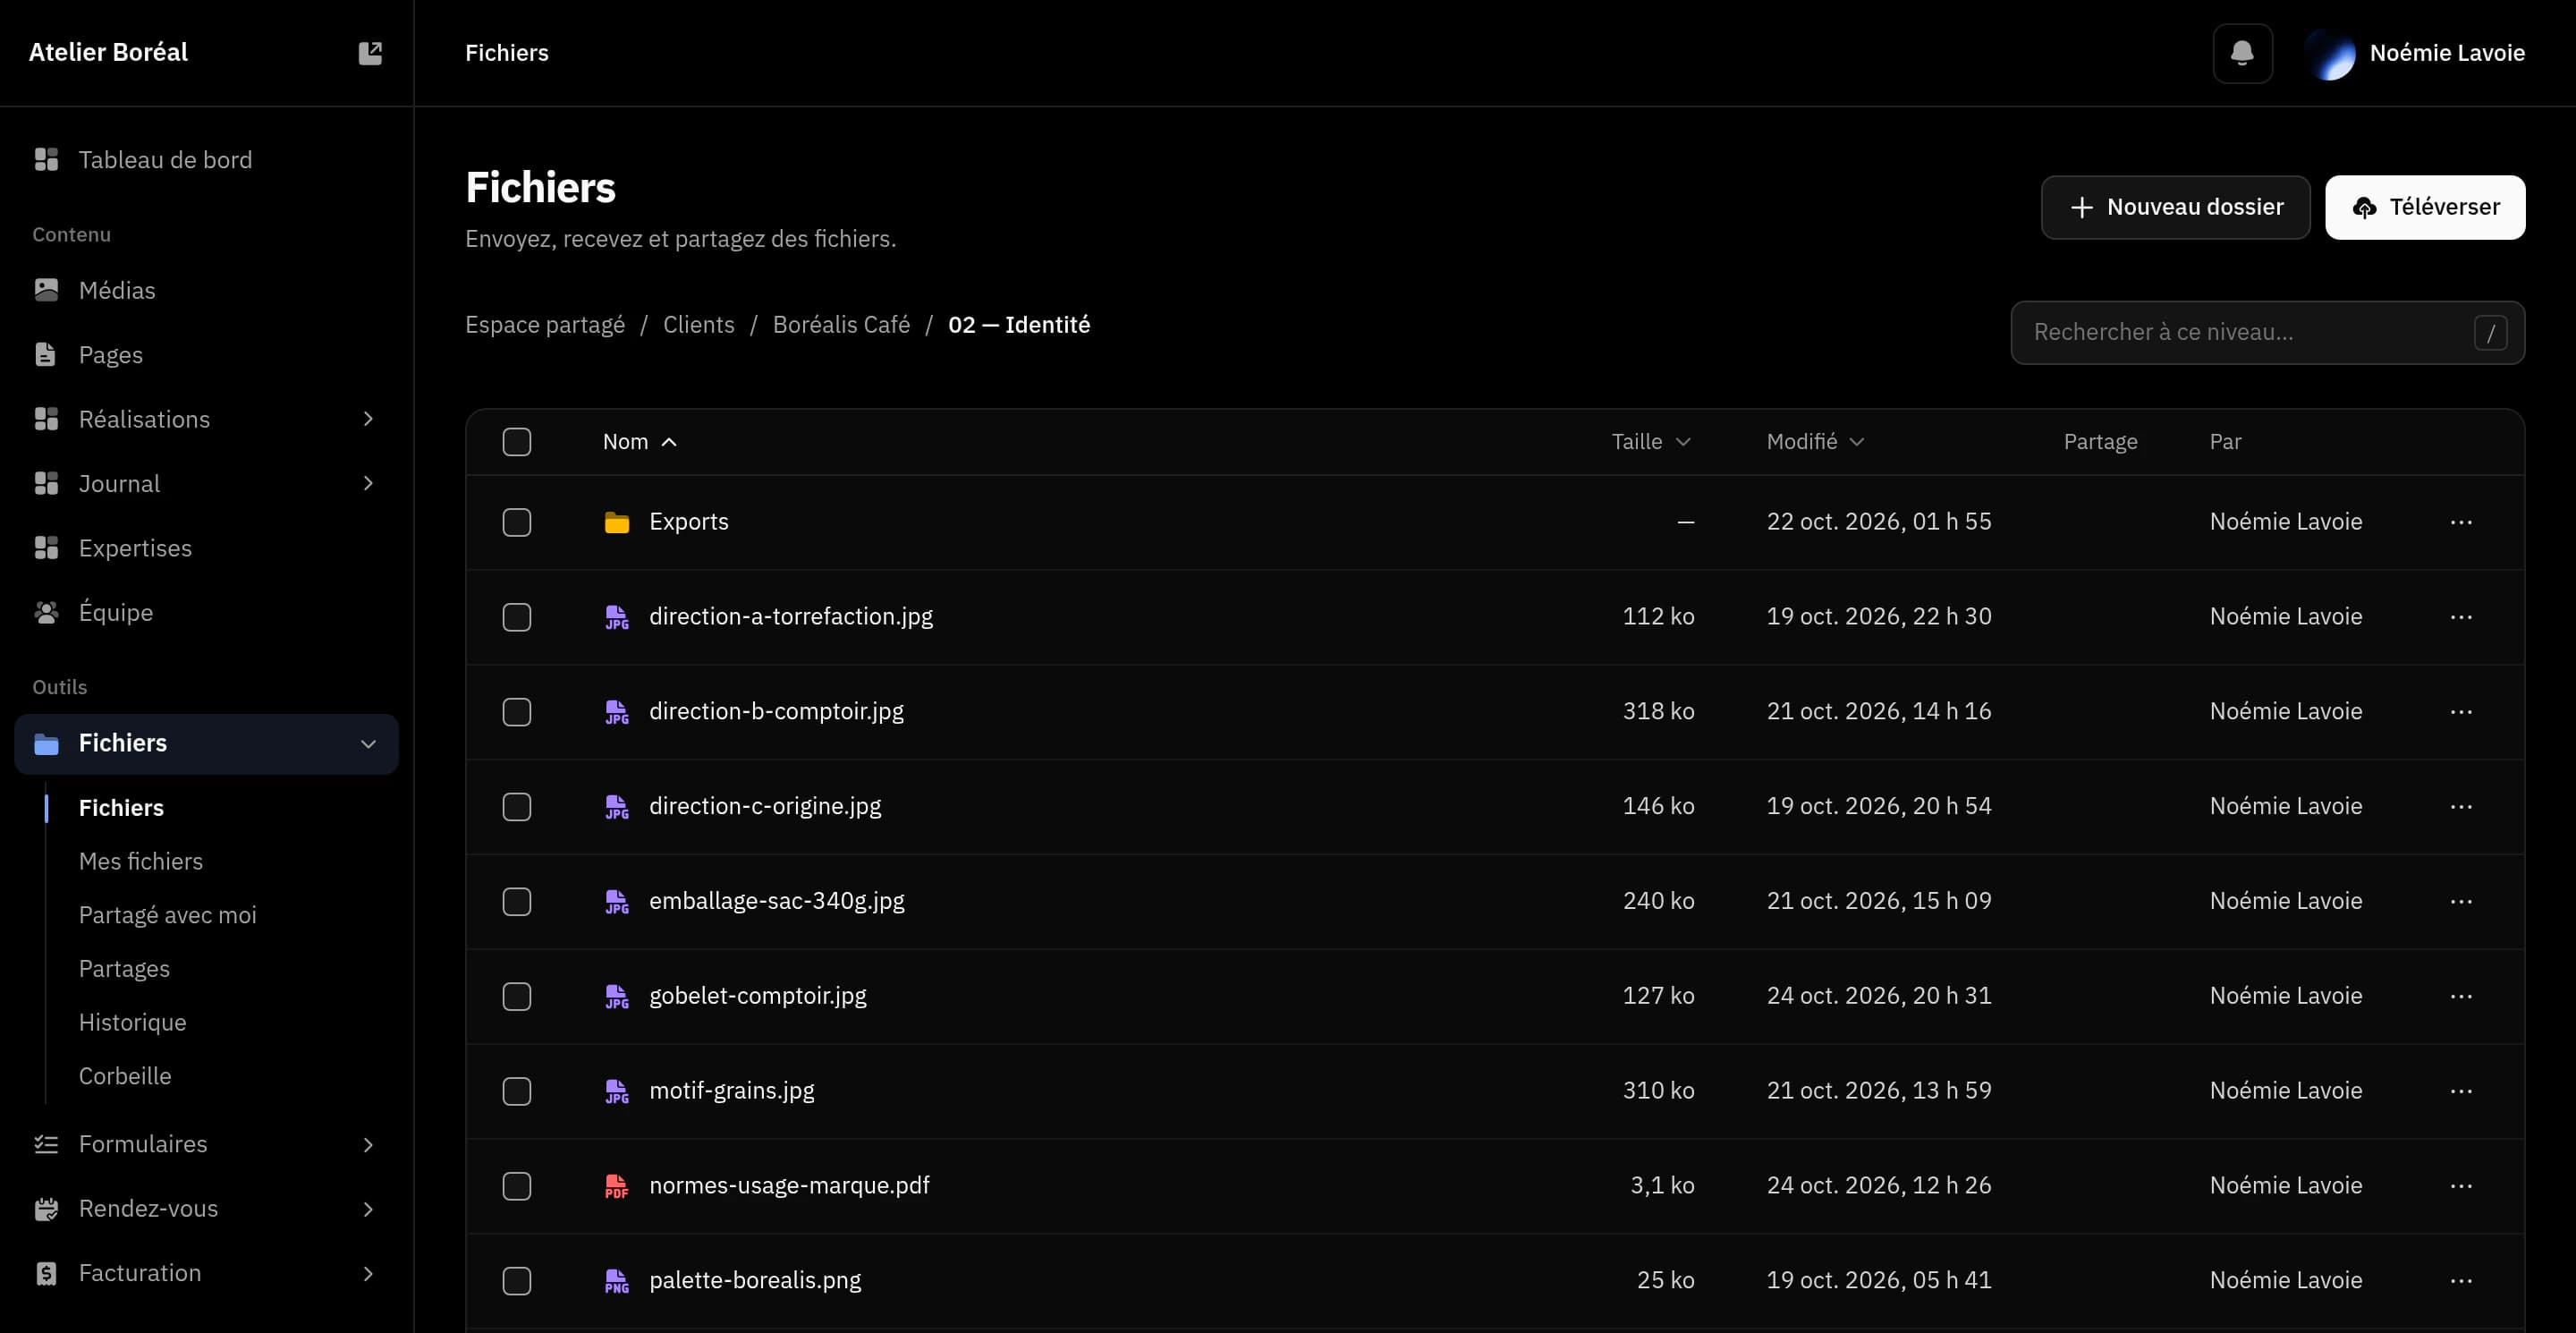The width and height of the screenshot is (2576, 1333).
Task: Expand the Réalisations menu chevron
Action: [x=368, y=419]
